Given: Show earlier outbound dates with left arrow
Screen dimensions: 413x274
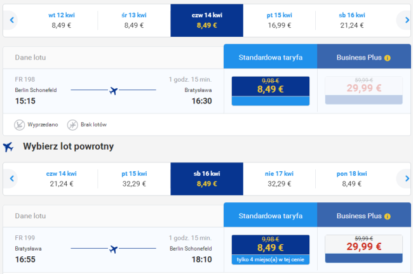Looking at the screenshot, I should point(11,20).
